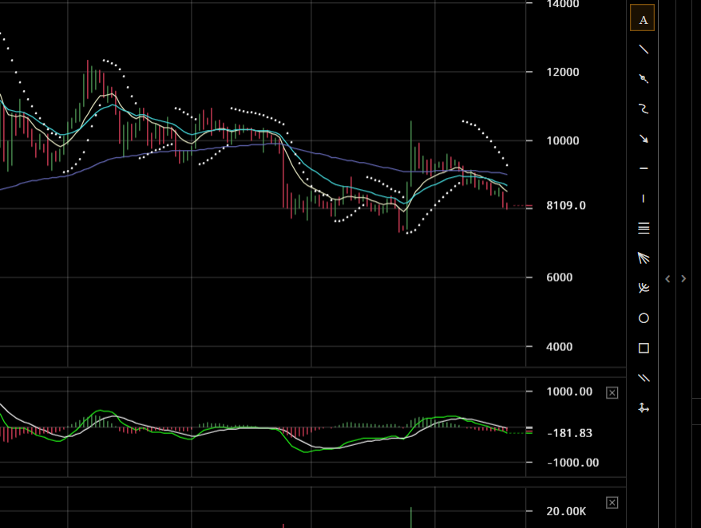Close the MACD indicator panel
This screenshot has height=528, width=701.
(612, 392)
